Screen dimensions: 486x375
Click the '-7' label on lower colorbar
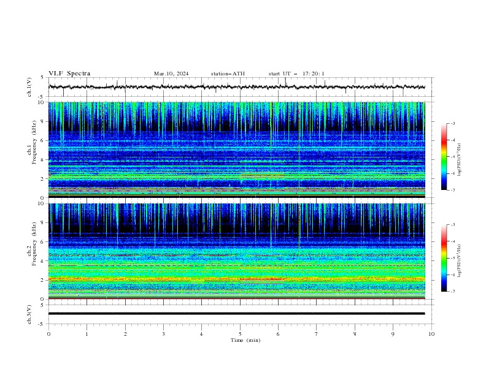pos(452,291)
